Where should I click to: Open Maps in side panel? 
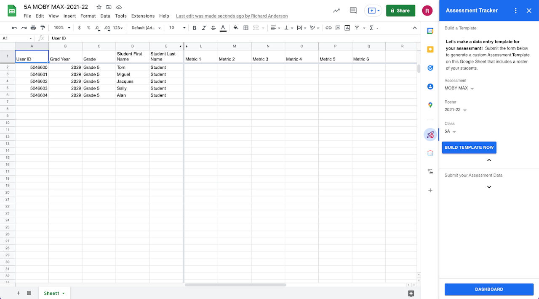(x=430, y=105)
